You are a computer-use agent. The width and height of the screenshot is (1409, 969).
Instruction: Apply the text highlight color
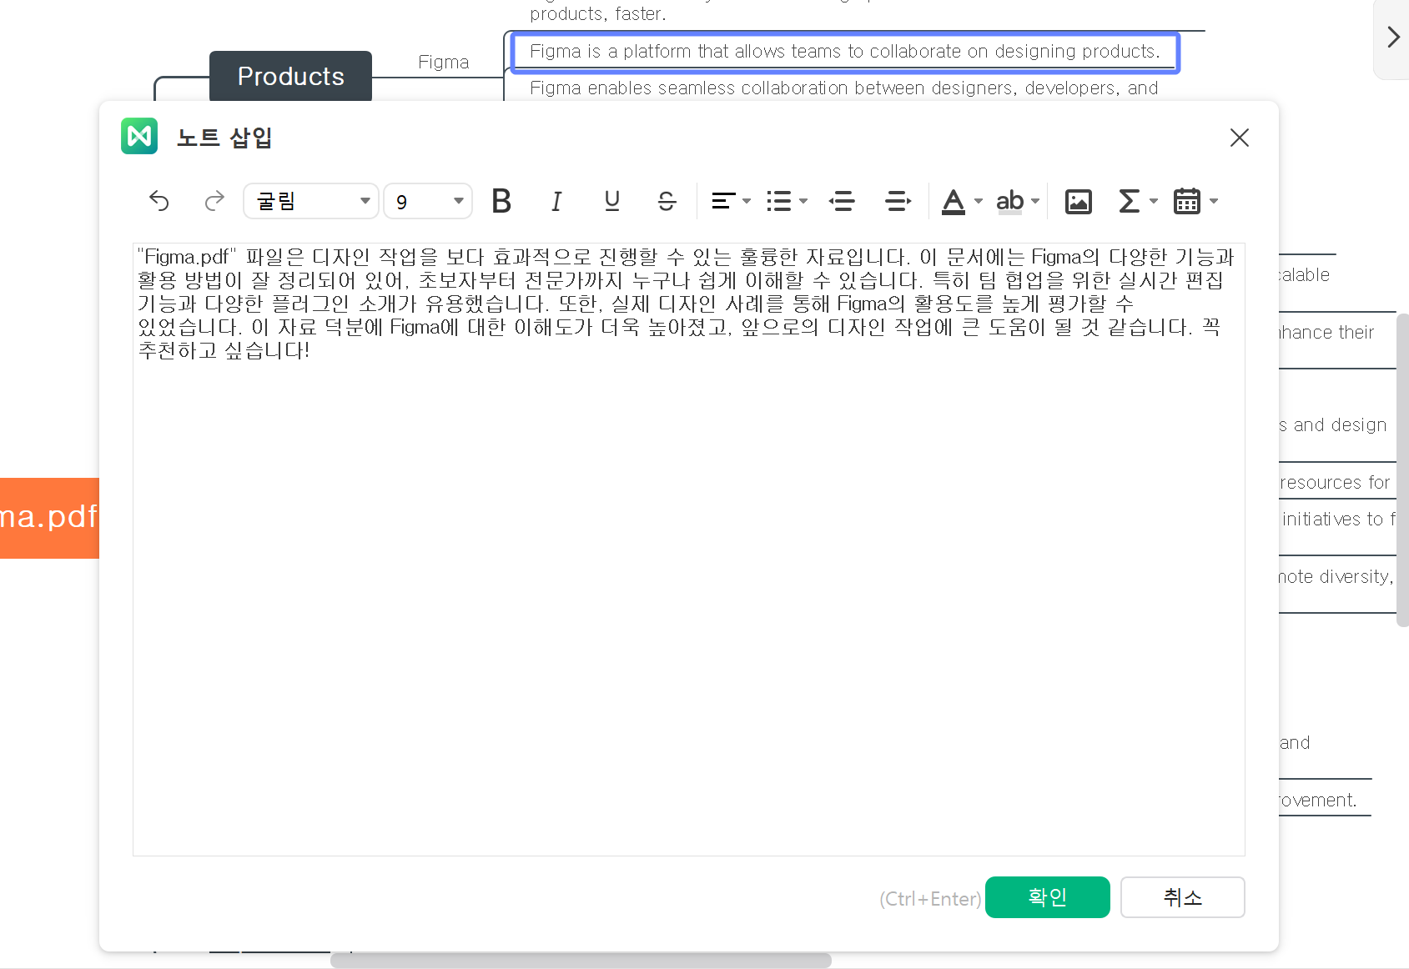click(x=1009, y=201)
